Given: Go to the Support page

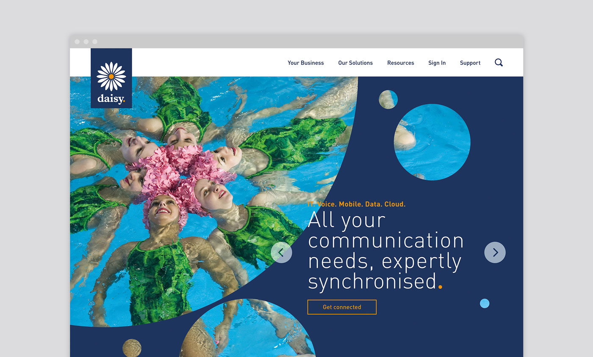Looking at the screenshot, I should (470, 63).
